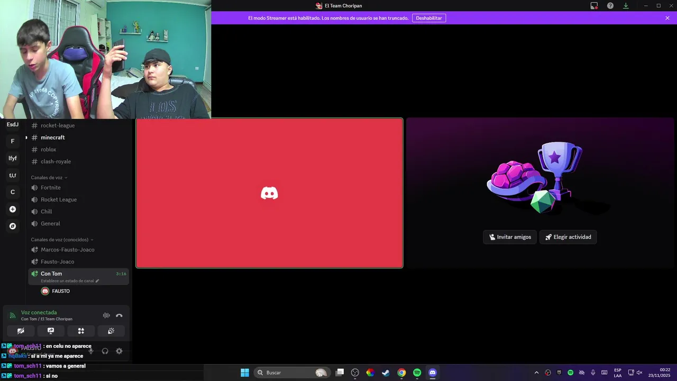
Task: Toggle the headphones deafen icon
Action: [105, 351]
